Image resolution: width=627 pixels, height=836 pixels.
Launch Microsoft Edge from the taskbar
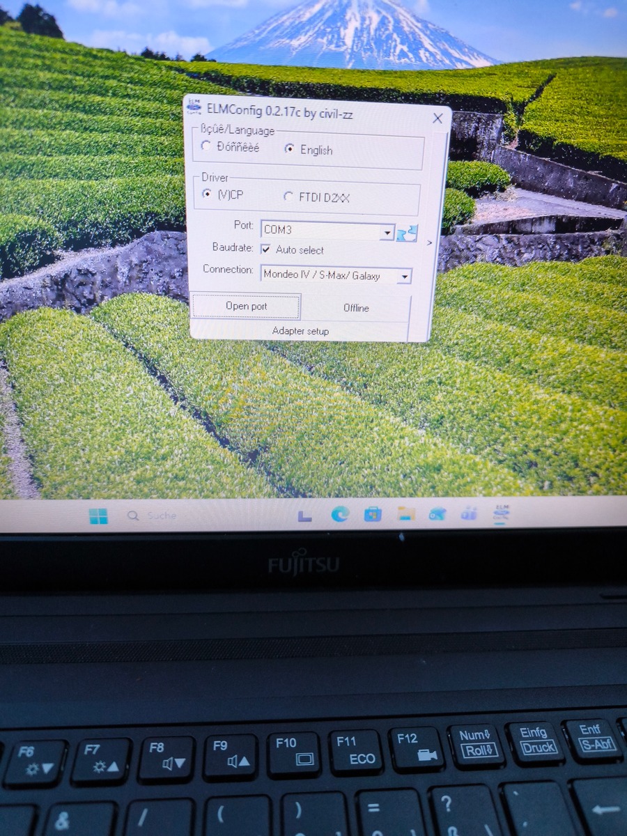[x=340, y=514]
